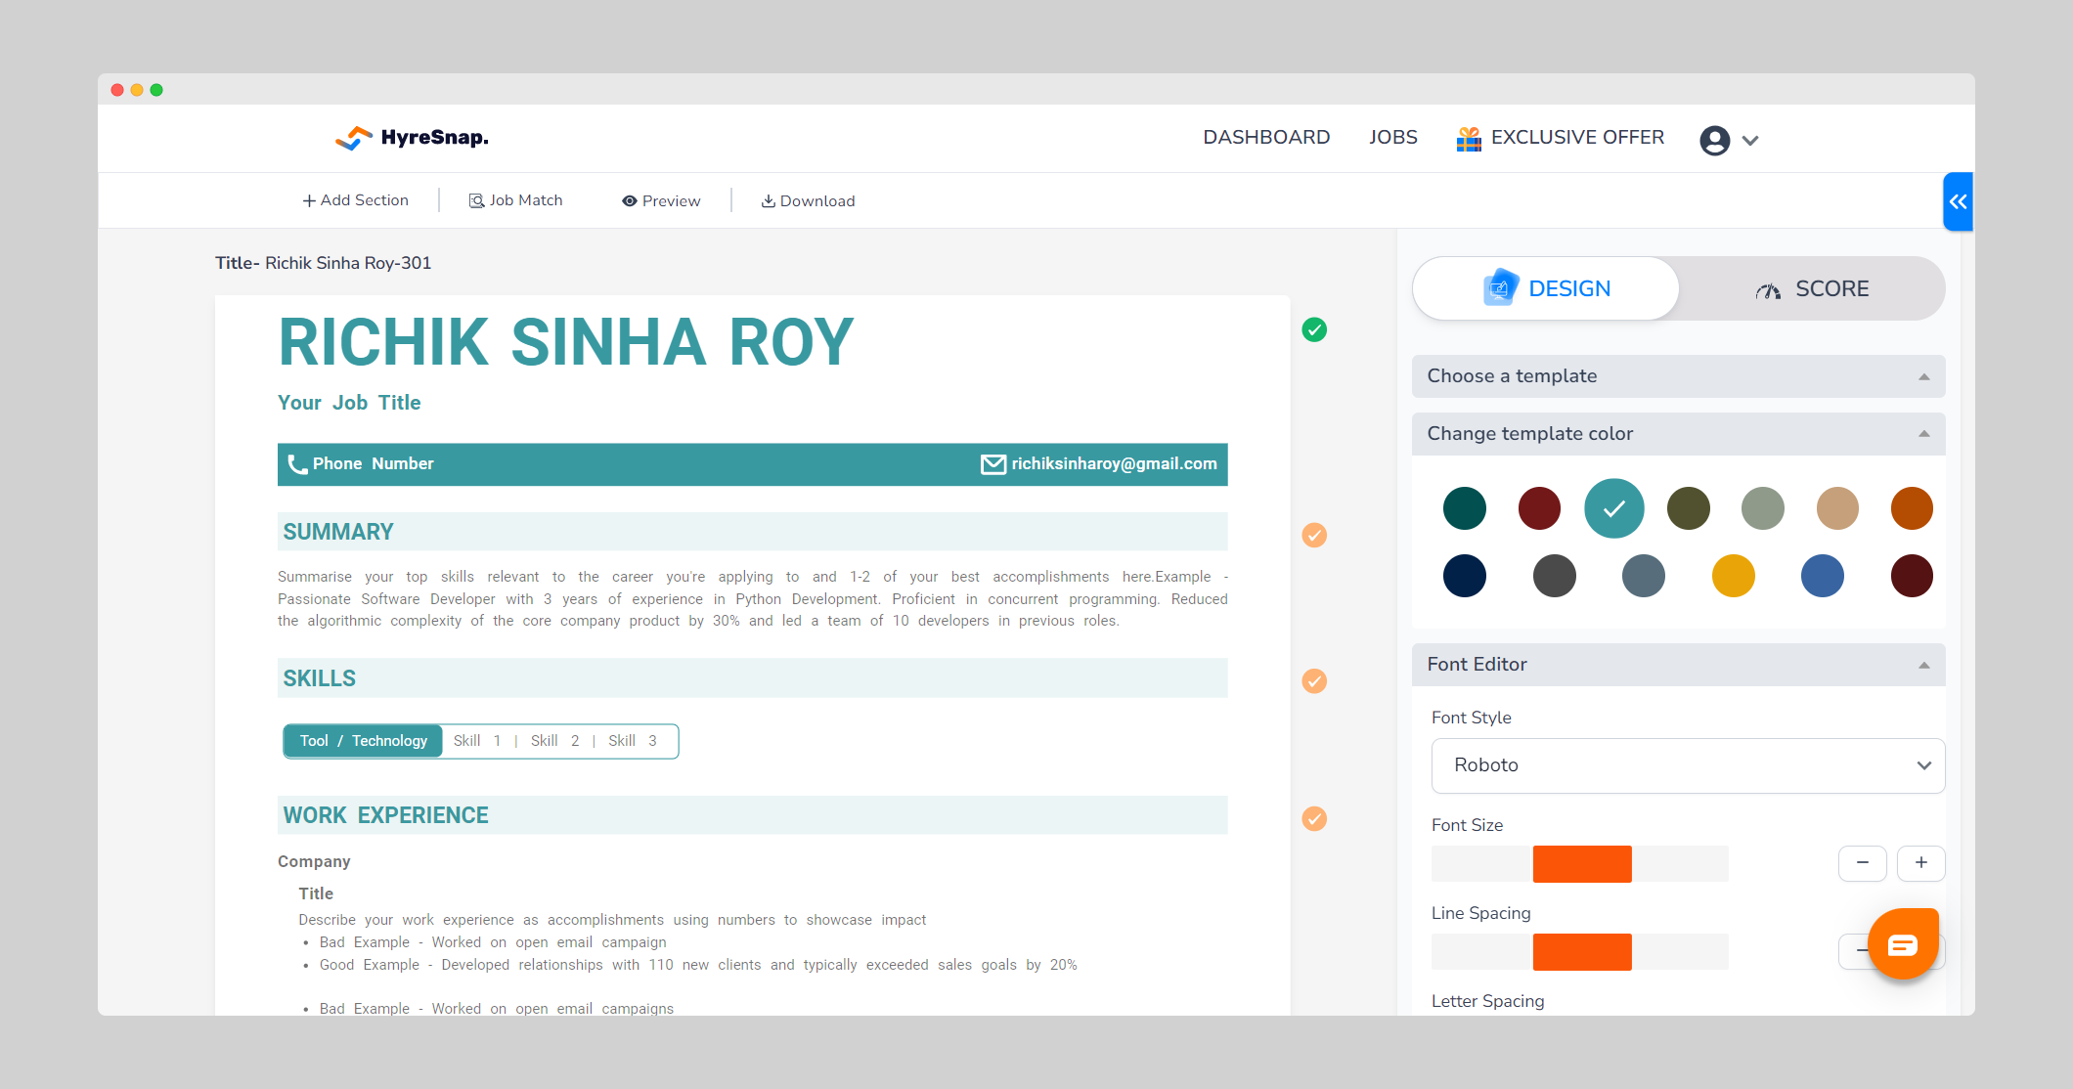
Task: Click the HyreSnap logo
Action: coord(412,138)
